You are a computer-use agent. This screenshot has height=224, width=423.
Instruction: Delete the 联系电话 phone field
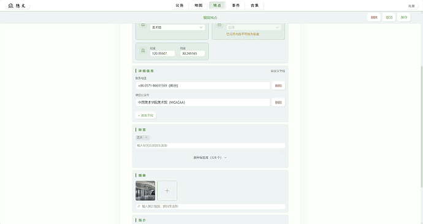(278, 86)
